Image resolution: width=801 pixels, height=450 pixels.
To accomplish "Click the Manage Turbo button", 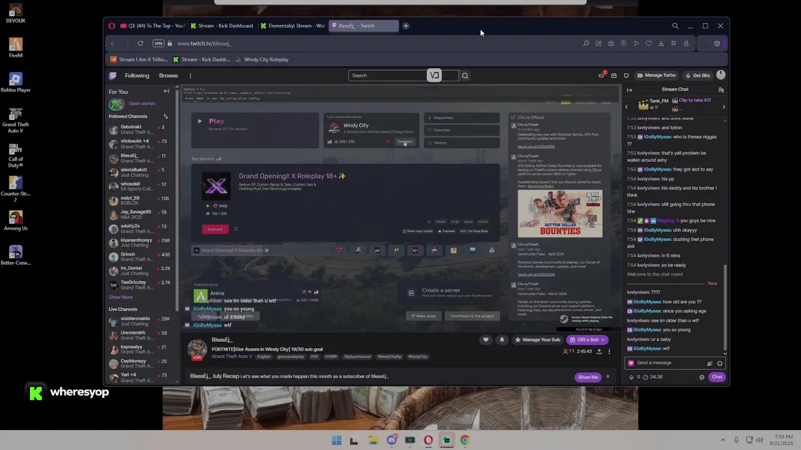I will click(x=656, y=76).
